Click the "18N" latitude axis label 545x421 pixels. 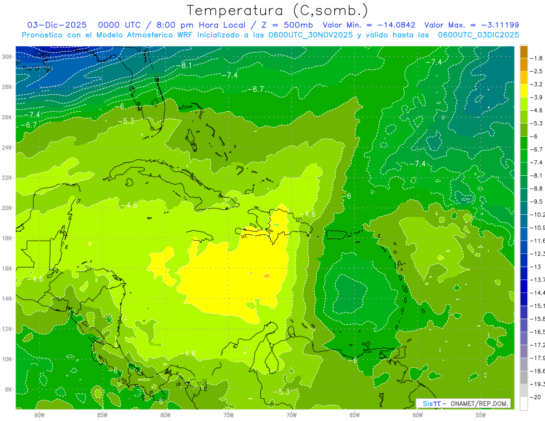click(7, 238)
